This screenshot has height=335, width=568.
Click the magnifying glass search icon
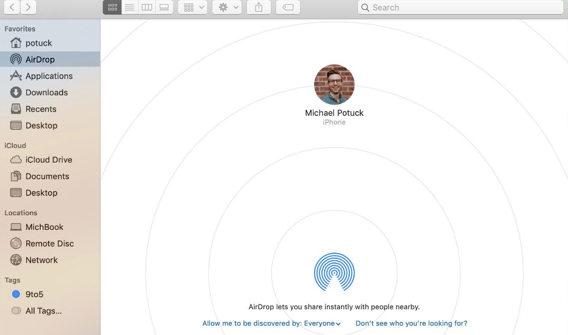click(365, 7)
